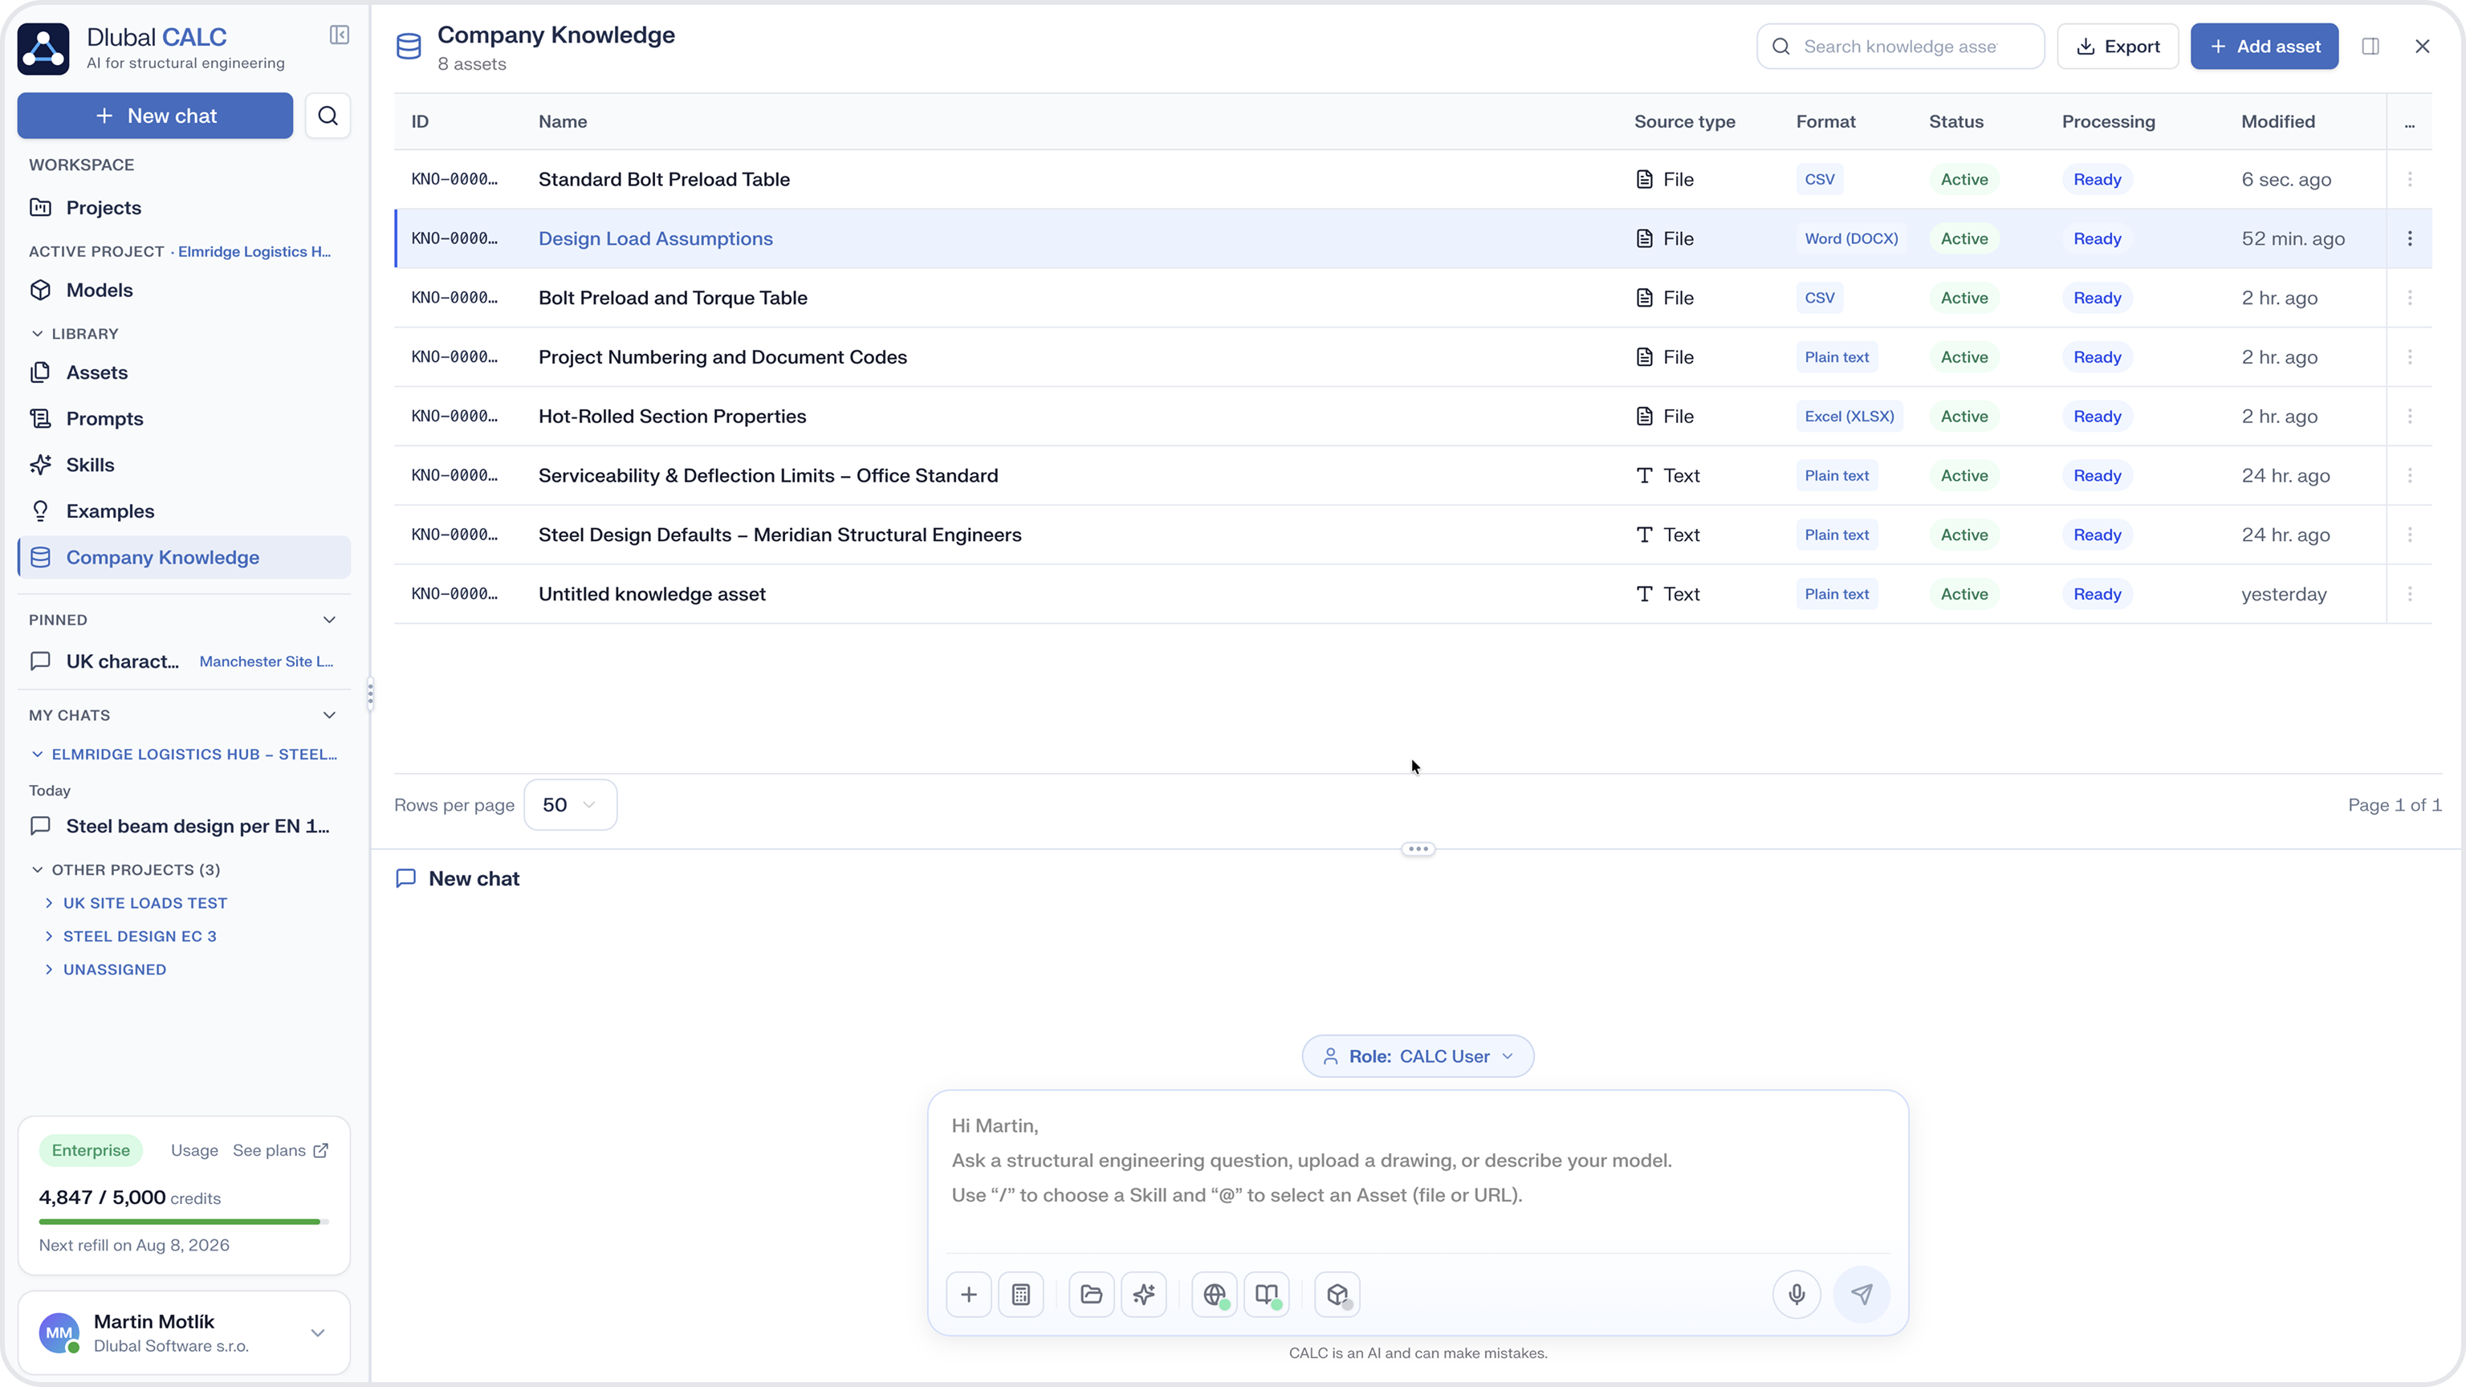Open Steel Design Defaults – Meridian asset

coord(779,535)
